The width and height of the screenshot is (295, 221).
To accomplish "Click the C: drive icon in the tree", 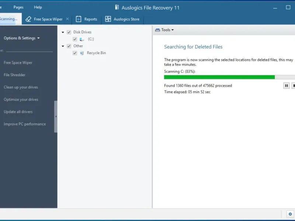I will tap(82, 39).
